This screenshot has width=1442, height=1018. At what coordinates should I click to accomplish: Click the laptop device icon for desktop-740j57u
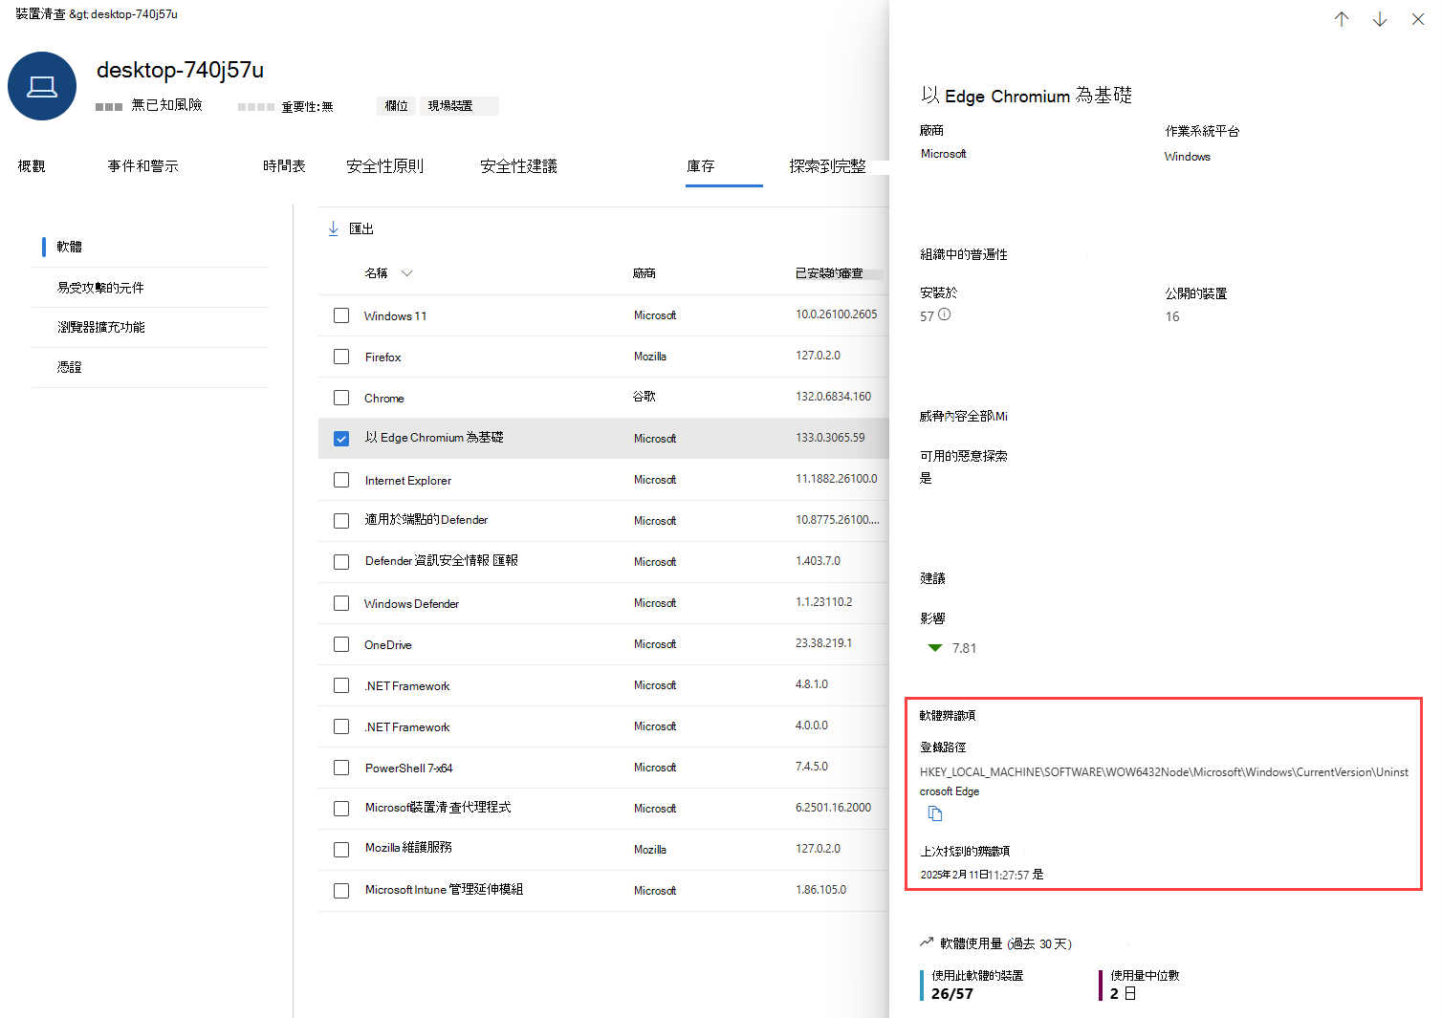click(x=42, y=86)
